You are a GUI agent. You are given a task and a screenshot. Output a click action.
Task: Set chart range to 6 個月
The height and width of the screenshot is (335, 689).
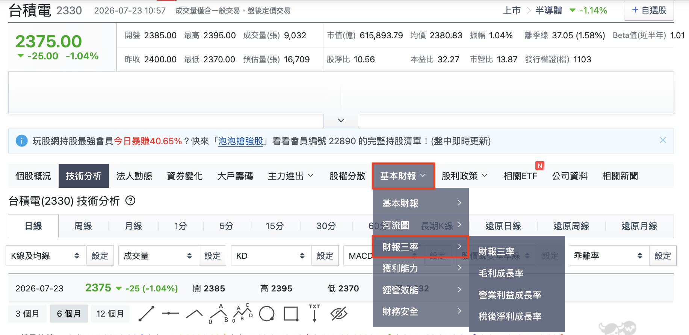pyautogui.click(x=69, y=314)
